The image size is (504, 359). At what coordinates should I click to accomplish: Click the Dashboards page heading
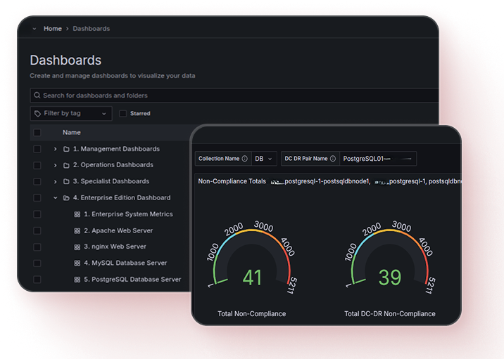[x=65, y=60]
